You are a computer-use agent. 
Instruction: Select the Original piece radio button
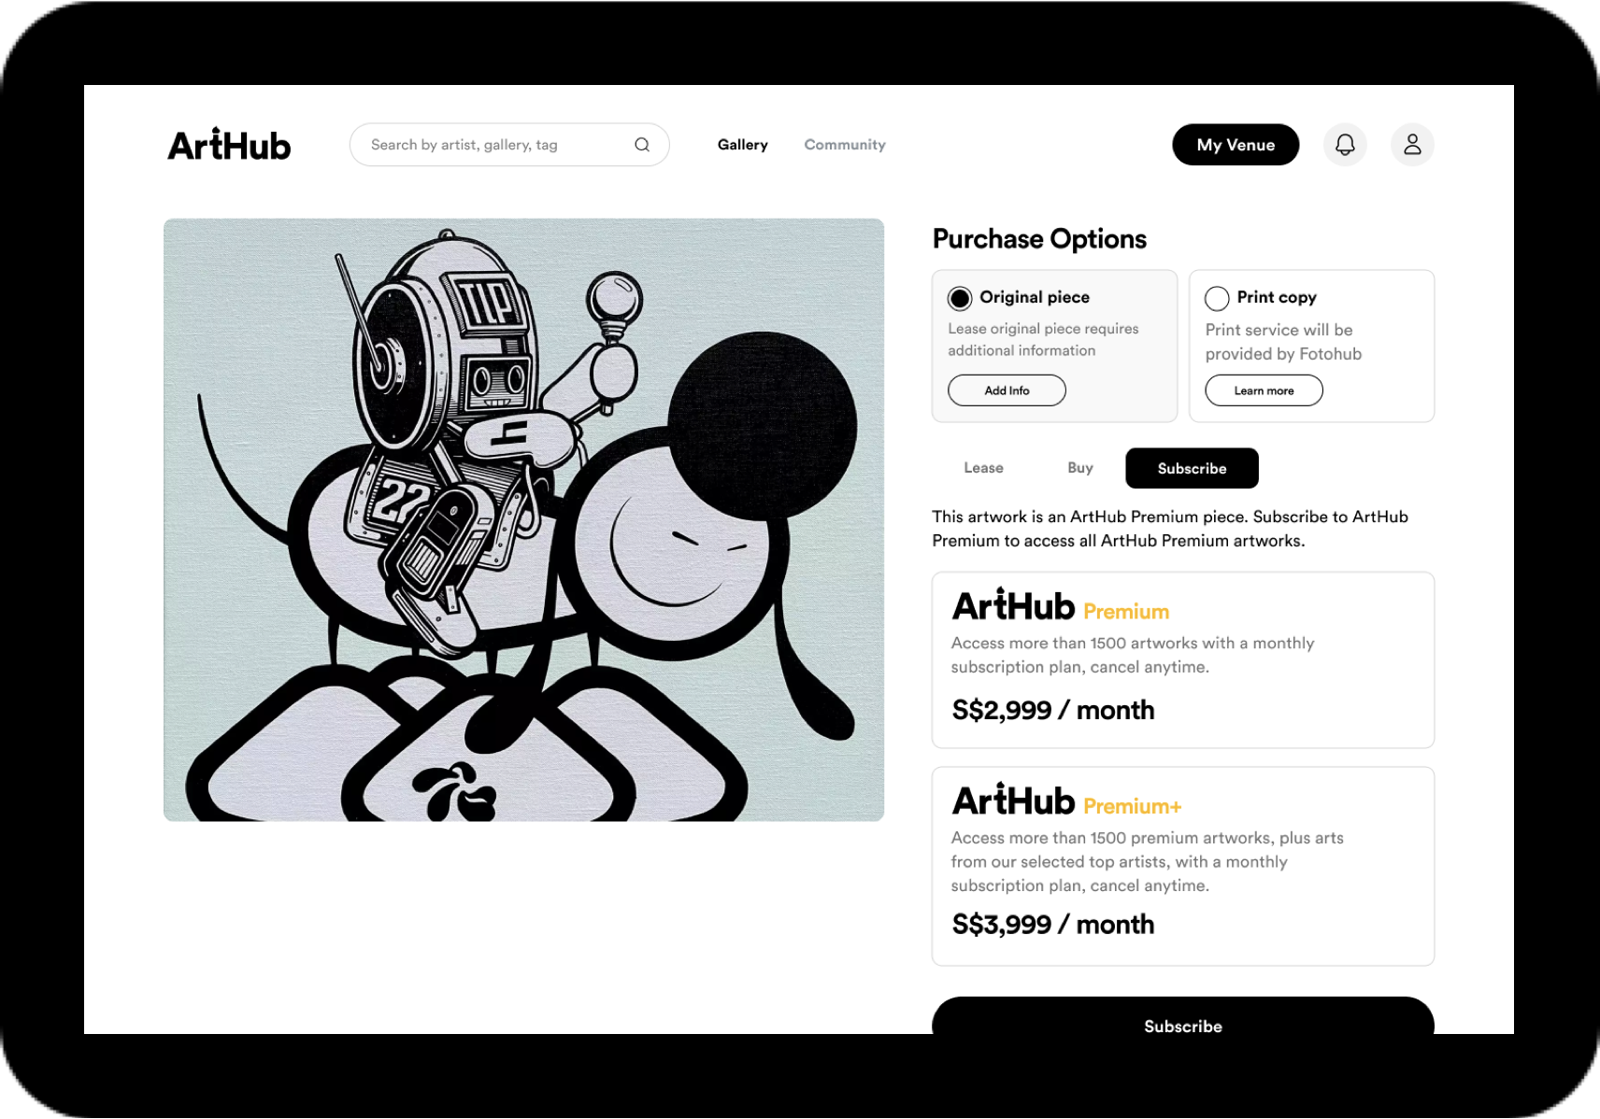(960, 298)
